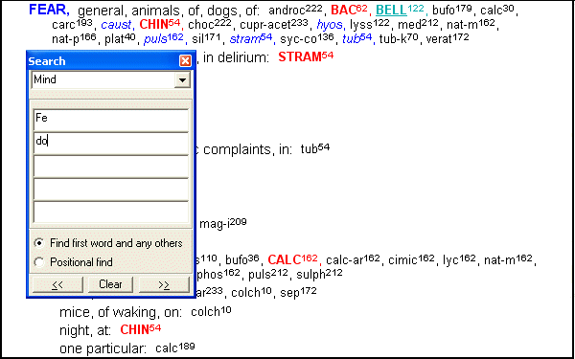Click the nat-p166 remedy
Viewport: 575px width, 359px height.
coord(74,38)
